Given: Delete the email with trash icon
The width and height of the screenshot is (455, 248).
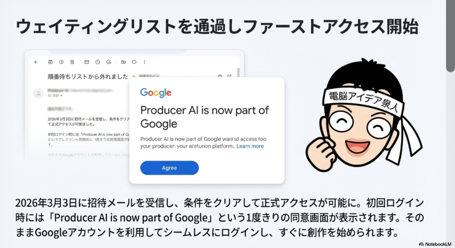Looking at the screenshot, I should point(72,62).
